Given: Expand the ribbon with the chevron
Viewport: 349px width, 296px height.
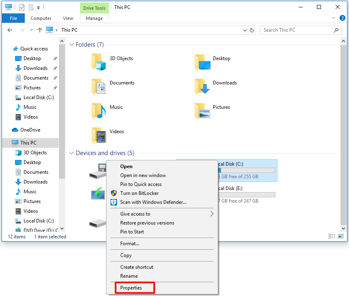Looking at the screenshot, I should (x=334, y=18).
